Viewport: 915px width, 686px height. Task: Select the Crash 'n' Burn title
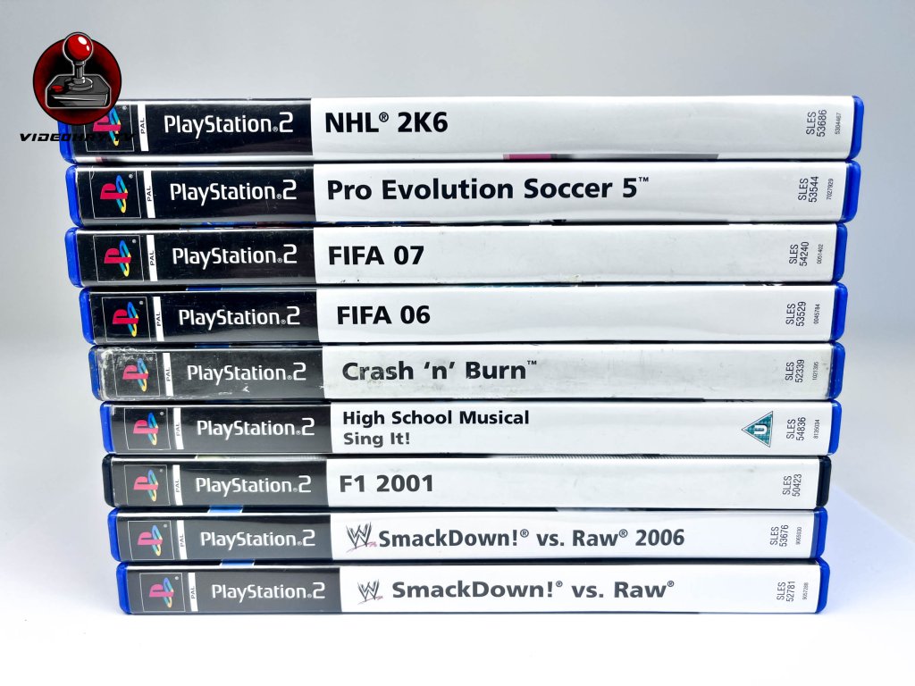tap(439, 371)
